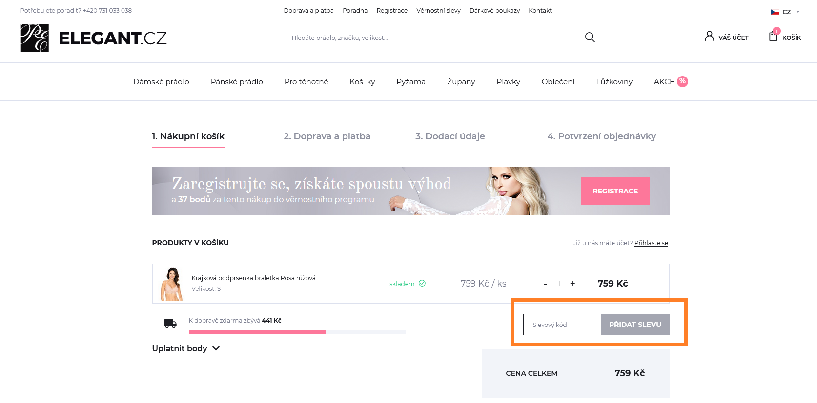Click the Přihlaste se link
Image resolution: width=817 pixels, height=403 pixels.
click(x=651, y=243)
